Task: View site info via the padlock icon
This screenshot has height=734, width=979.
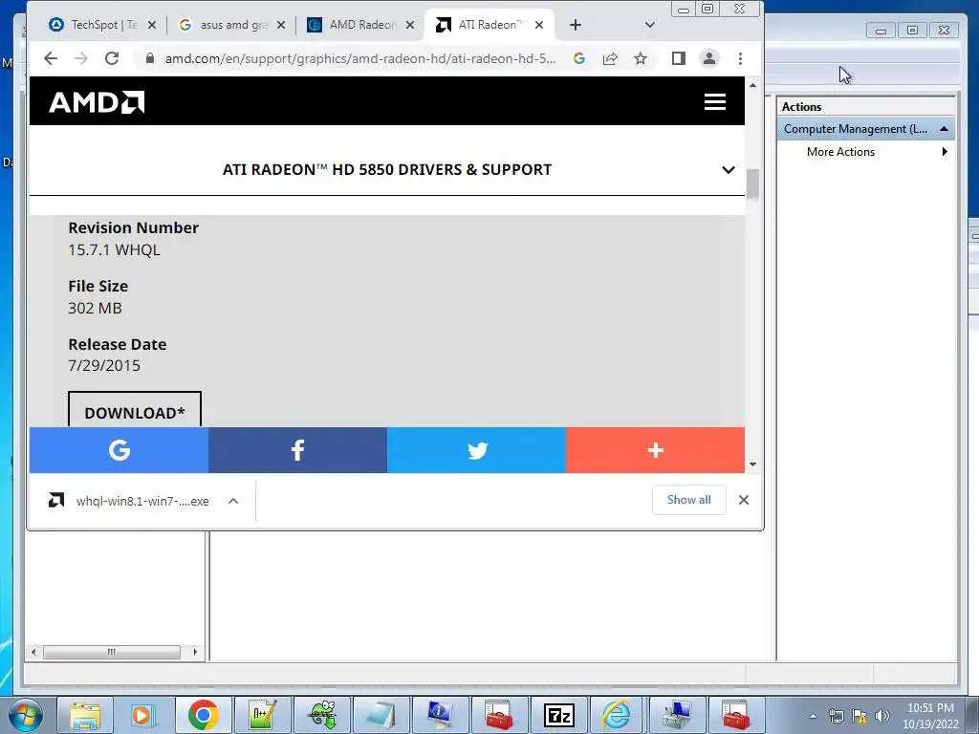Action: pos(149,58)
